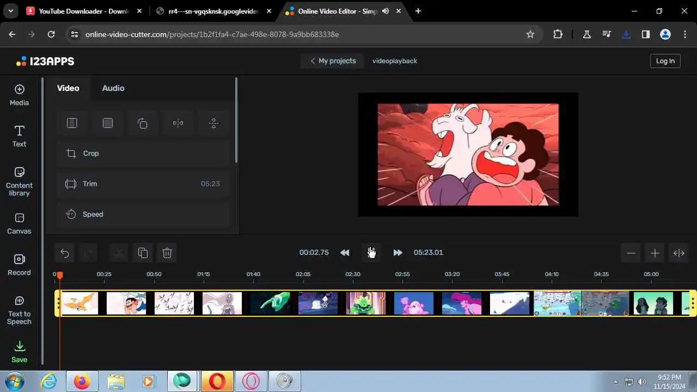Click the pink lion thumbnail in timeline
The image size is (697, 392).
tap(414, 303)
